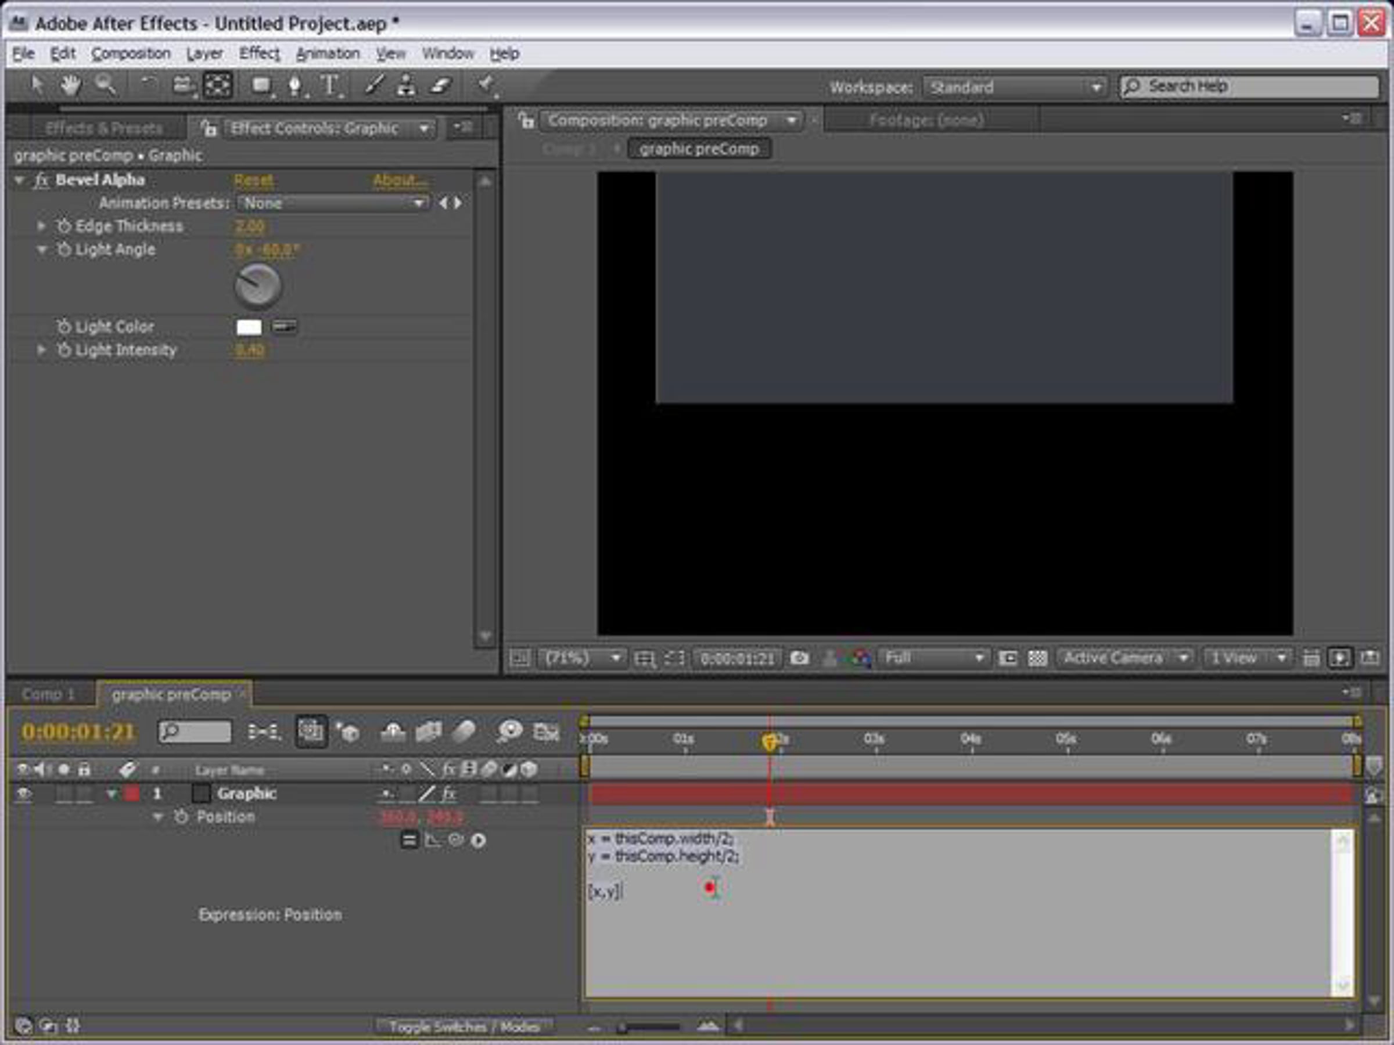Toggle Light Intensity stopwatch
The width and height of the screenshot is (1394, 1045).
64,350
